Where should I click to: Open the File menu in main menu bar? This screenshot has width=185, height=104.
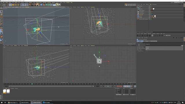pyautogui.click(x=1, y=3)
